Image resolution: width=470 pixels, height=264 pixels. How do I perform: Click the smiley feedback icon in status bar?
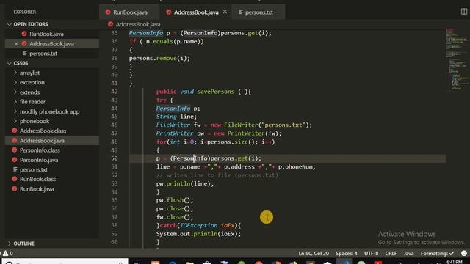[463, 253]
